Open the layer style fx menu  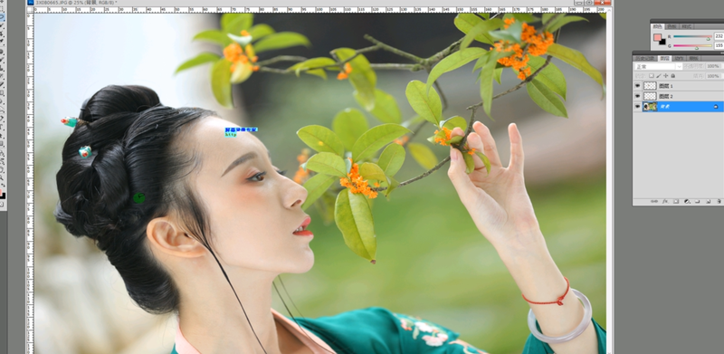point(665,202)
